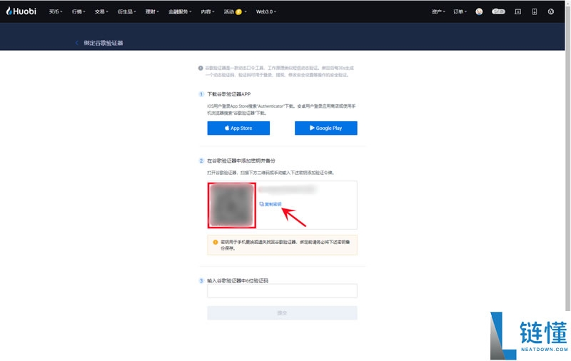Click the orange warning icon in the notice

216,242
